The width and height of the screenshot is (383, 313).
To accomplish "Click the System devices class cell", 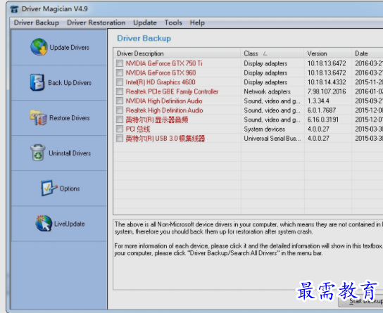I will [265, 129].
